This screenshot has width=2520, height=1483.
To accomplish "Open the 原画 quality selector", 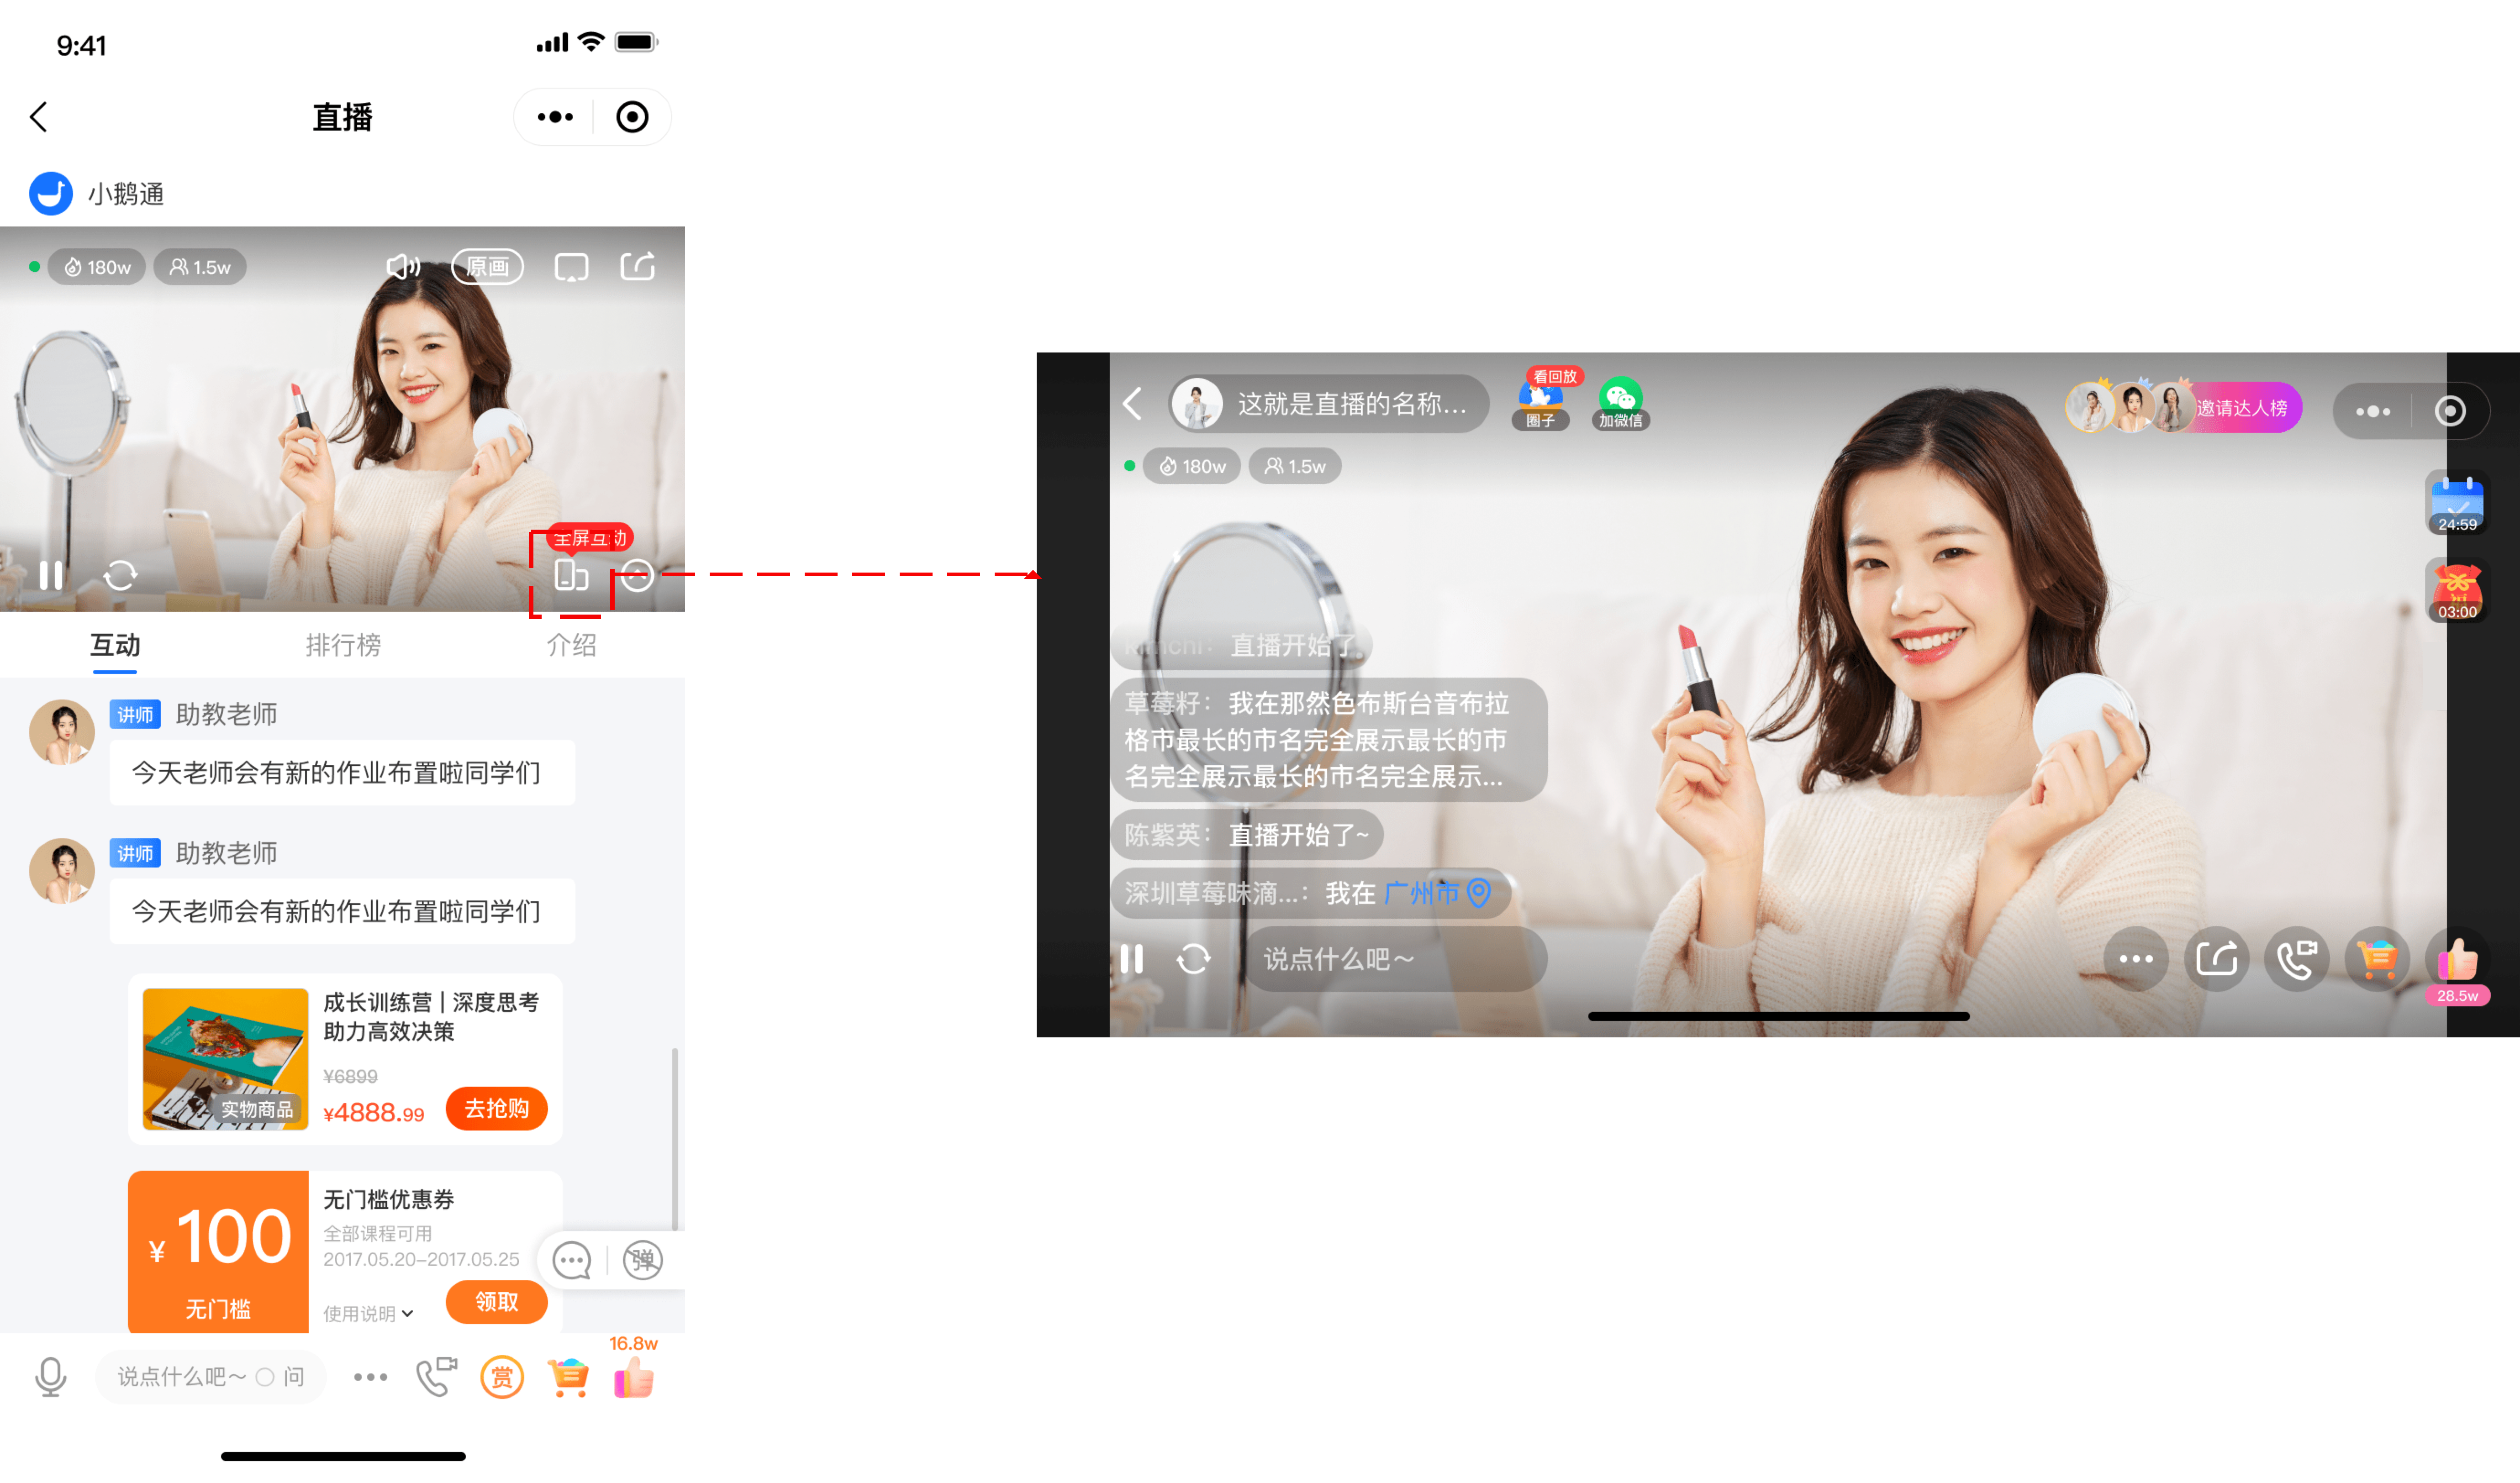I will [487, 267].
